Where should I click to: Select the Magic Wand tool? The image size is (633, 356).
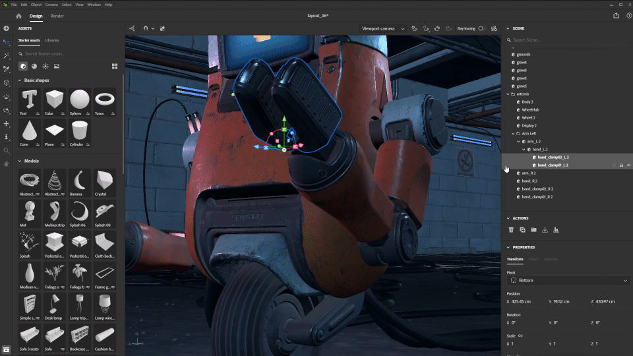click(6, 55)
